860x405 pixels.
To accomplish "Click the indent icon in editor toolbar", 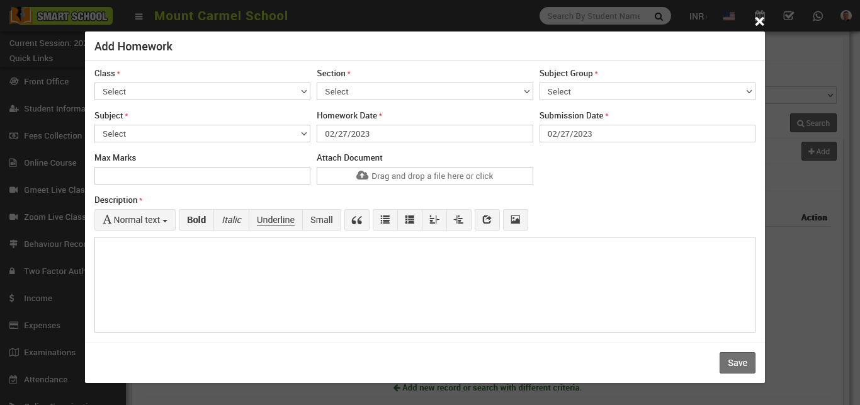I will 459,220.
